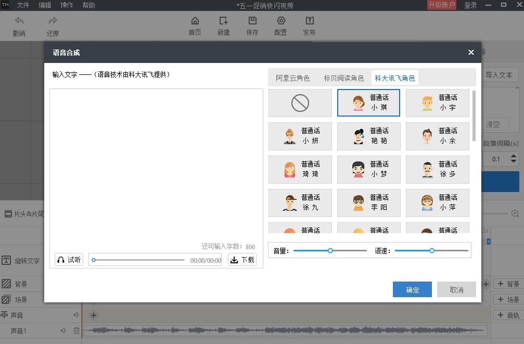Open the 标贝阅读角色 tab
524x344 pixels.
point(343,78)
